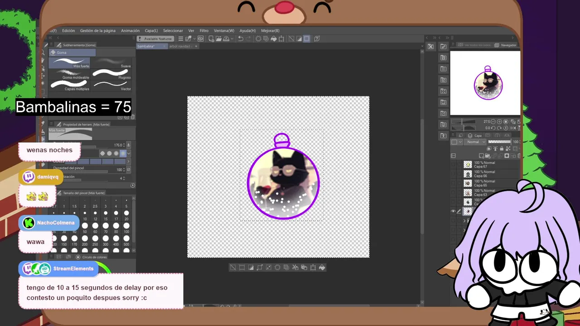Select the Rugoso eraser sub tool

click(x=112, y=74)
